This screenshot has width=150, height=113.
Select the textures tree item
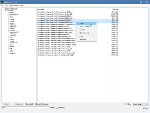click(x=10, y=11)
